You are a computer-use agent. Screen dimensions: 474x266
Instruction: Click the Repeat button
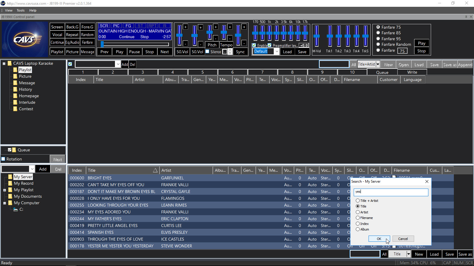[x=72, y=35]
